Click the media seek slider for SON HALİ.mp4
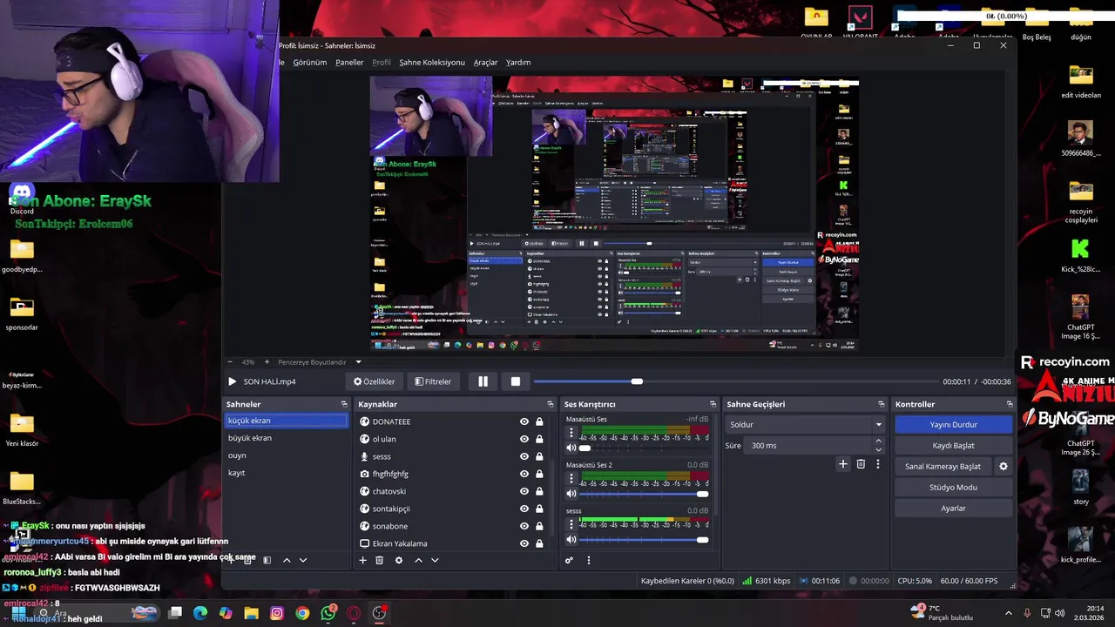Viewport: 1115px width, 627px height. (734, 381)
